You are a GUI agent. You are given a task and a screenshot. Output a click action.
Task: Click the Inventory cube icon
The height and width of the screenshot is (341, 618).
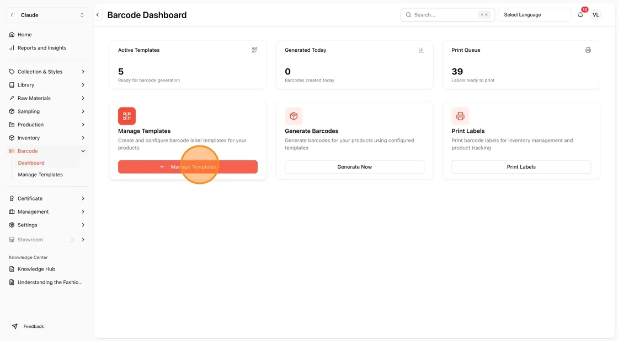coord(12,138)
